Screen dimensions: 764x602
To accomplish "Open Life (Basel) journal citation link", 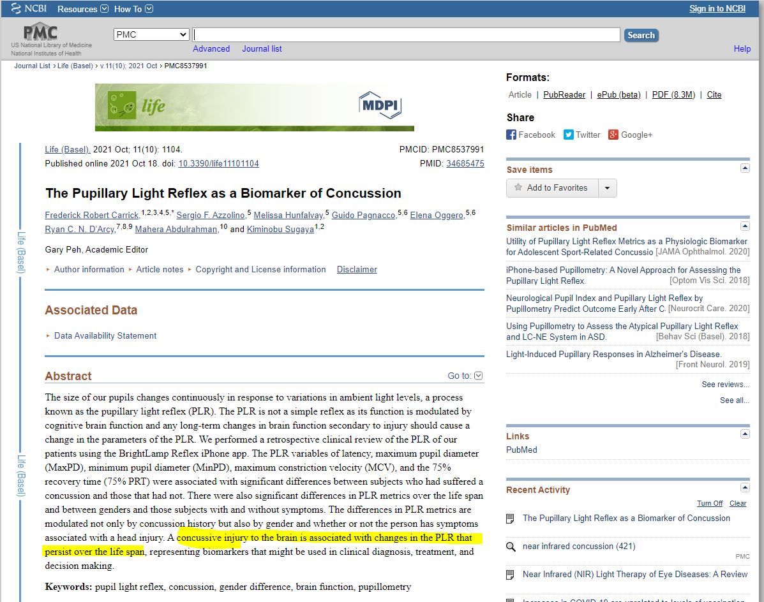I will click(68, 149).
